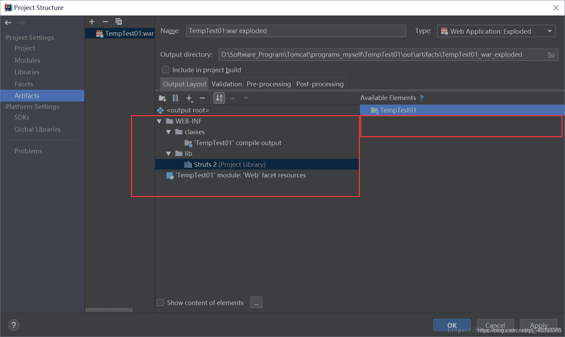Image resolution: width=565 pixels, height=337 pixels.
Task: Collapse the lib folder node
Action: tap(169, 153)
